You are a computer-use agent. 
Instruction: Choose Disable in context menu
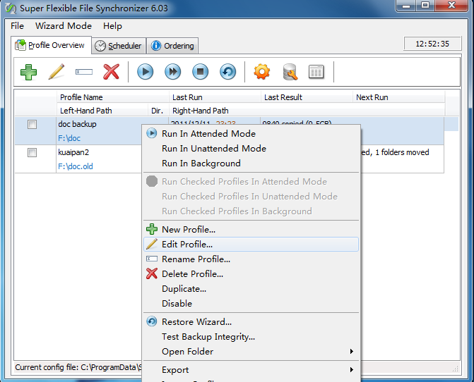coord(251,303)
